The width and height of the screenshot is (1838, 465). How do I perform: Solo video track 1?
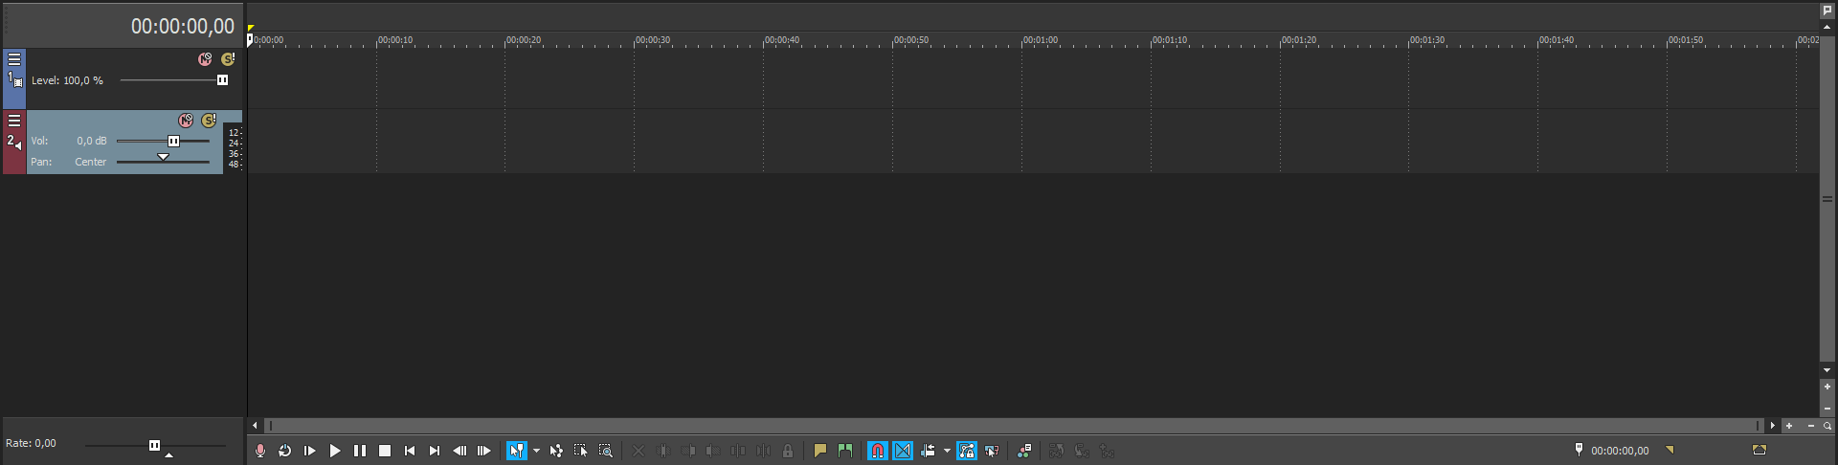pos(228,59)
